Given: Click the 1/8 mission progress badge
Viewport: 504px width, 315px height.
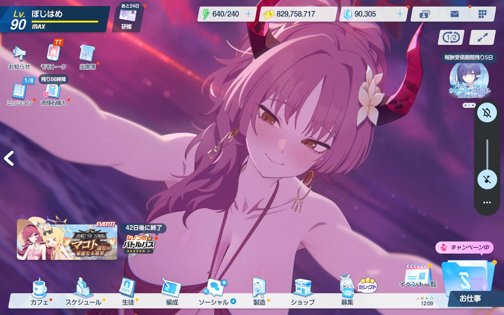Looking at the screenshot, I should click(28, 80).
